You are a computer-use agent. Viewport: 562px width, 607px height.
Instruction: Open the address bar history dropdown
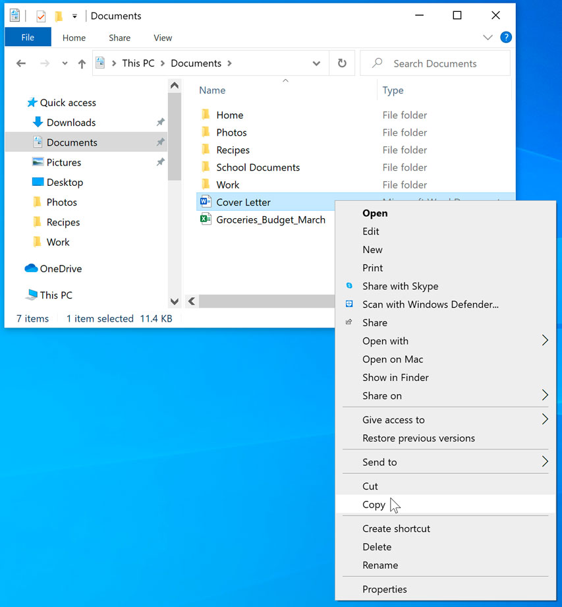tap(316, 63)
